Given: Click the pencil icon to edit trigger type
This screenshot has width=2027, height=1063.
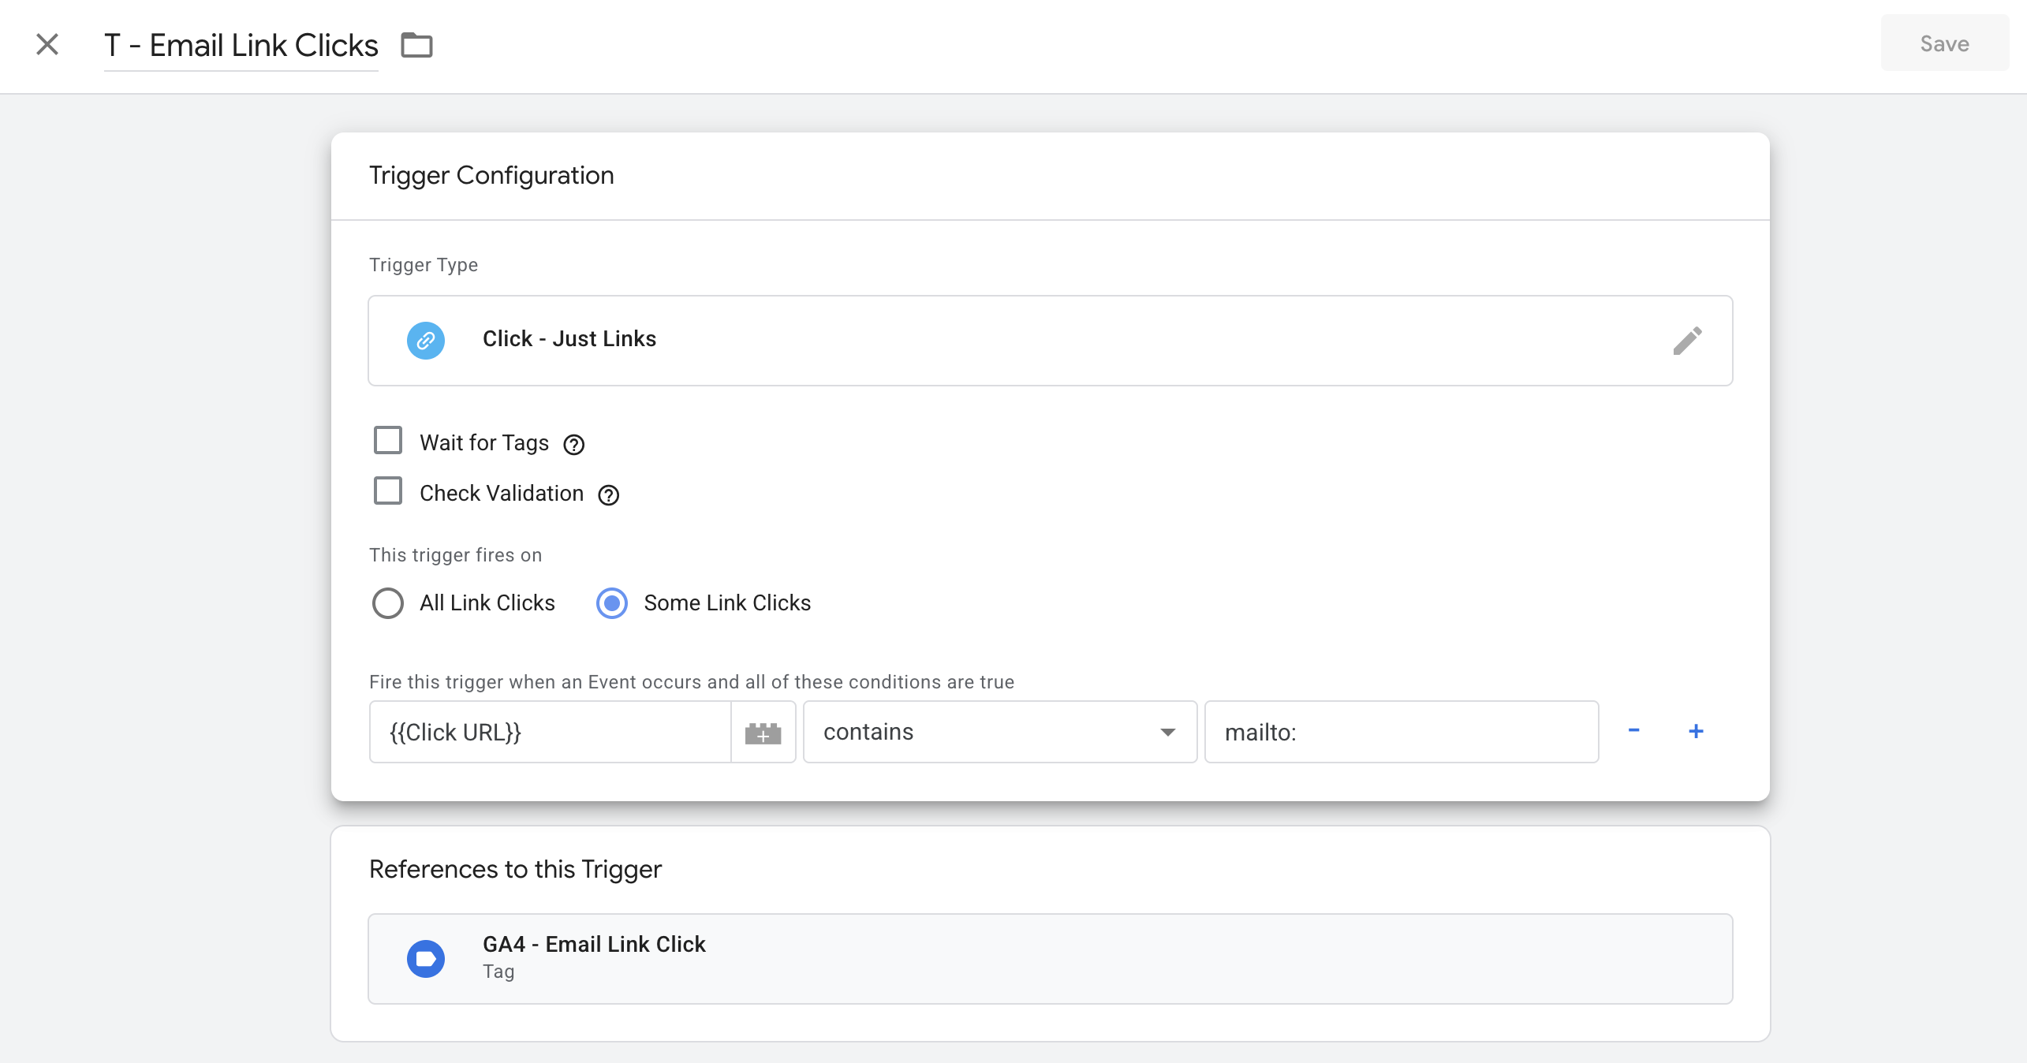Looking at the screenshot, I should (1687, 341).
